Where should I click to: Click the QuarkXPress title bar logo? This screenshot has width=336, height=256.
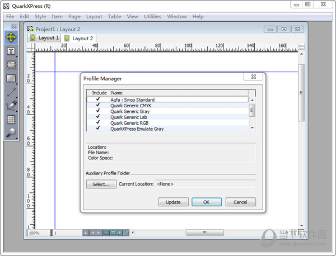[6, 6]
